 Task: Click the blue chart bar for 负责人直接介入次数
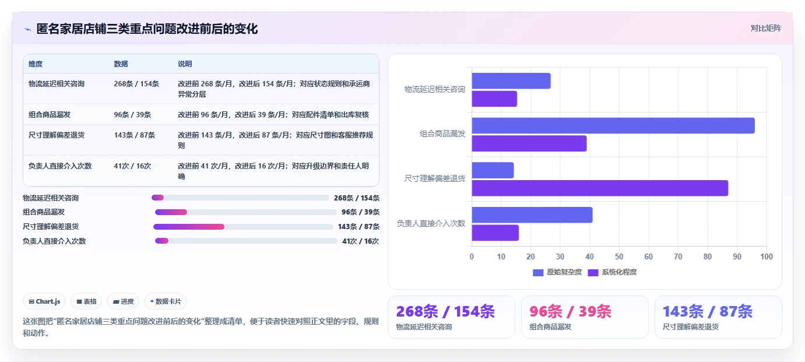pos(532,215)
